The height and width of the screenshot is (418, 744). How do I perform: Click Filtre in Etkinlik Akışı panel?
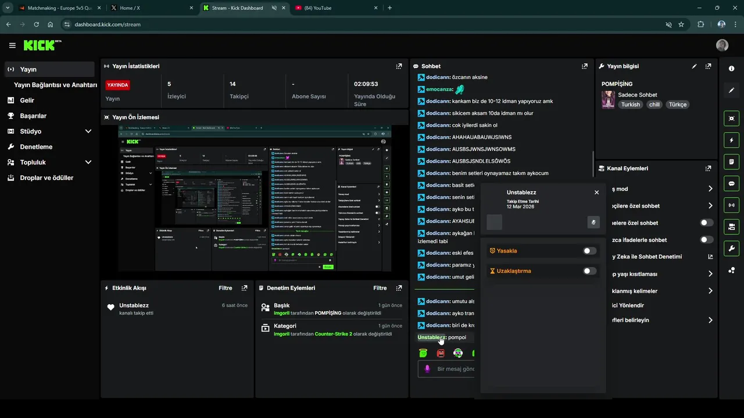[x=226, y=288]
